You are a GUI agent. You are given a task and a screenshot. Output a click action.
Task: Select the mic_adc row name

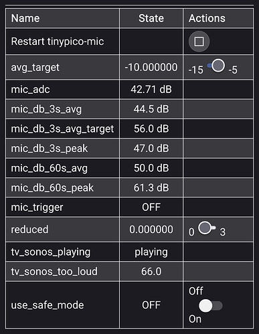point(31,90)
